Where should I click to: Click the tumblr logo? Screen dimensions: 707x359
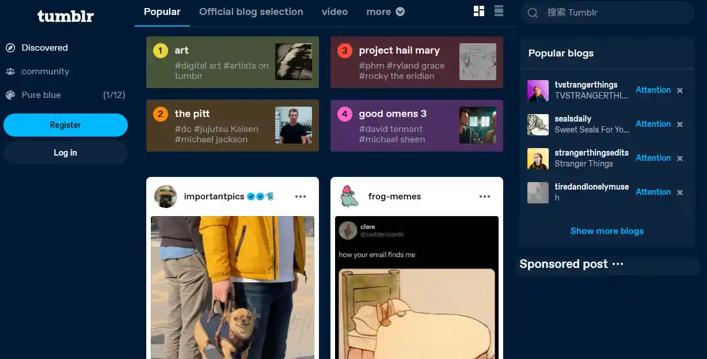(65, 17)
